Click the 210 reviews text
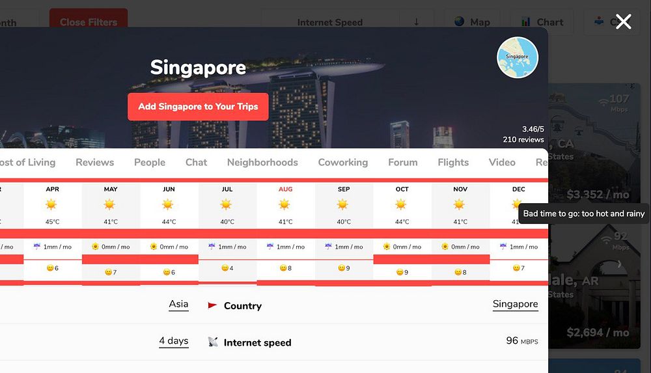 (x=523, y=139)
